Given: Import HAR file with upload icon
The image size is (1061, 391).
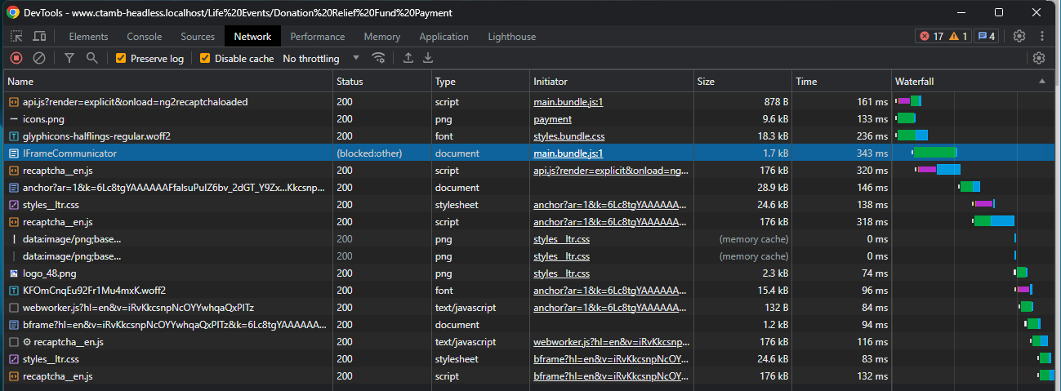Looking at the screenshot, I should coord(408,58).
